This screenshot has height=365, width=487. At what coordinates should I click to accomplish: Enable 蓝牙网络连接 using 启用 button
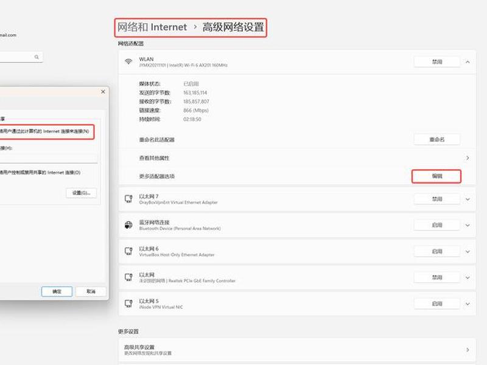[x=437, y=225]
